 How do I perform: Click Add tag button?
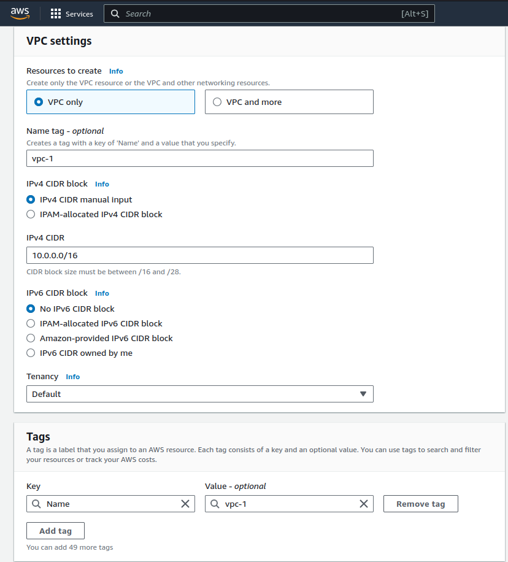(x=55, y=531)
